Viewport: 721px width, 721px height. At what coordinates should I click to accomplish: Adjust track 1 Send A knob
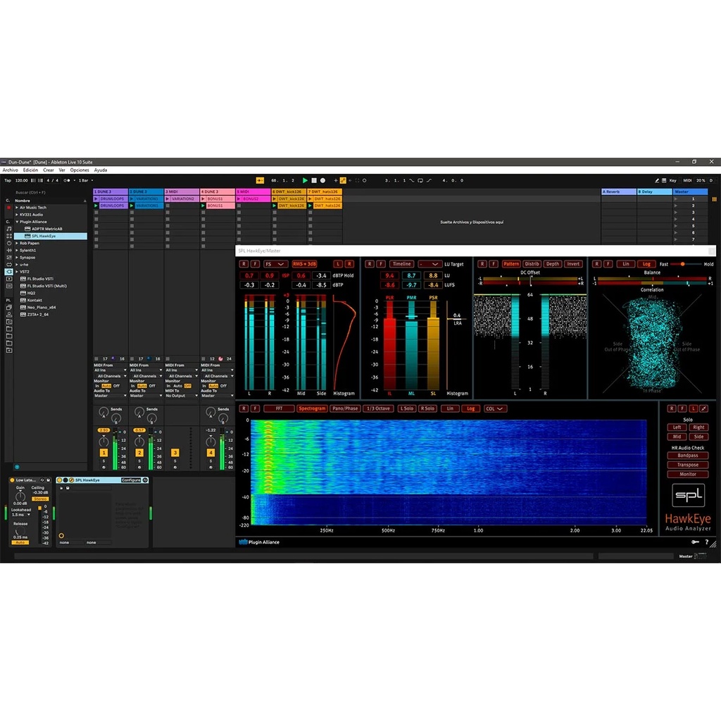104,413
